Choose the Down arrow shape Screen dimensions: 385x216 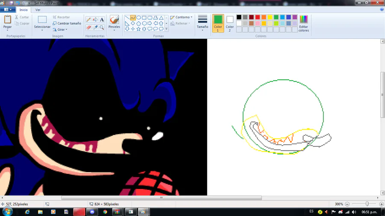(x=127, y=29)
